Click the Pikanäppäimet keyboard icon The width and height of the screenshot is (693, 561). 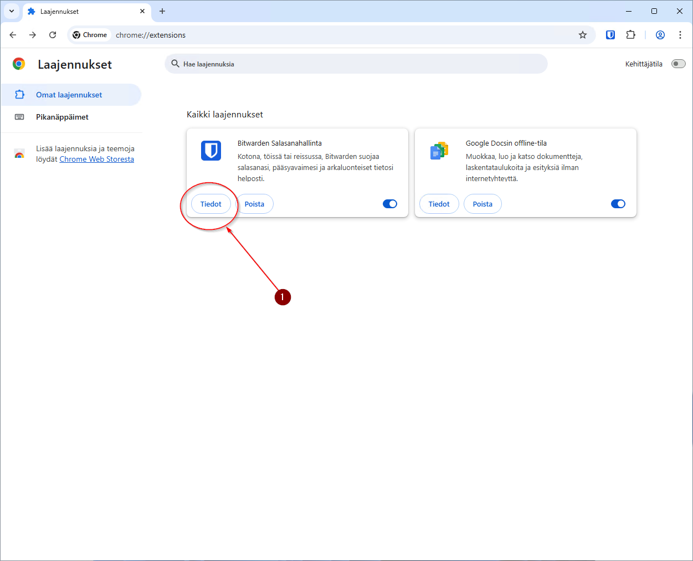click(x=19, y=117)
